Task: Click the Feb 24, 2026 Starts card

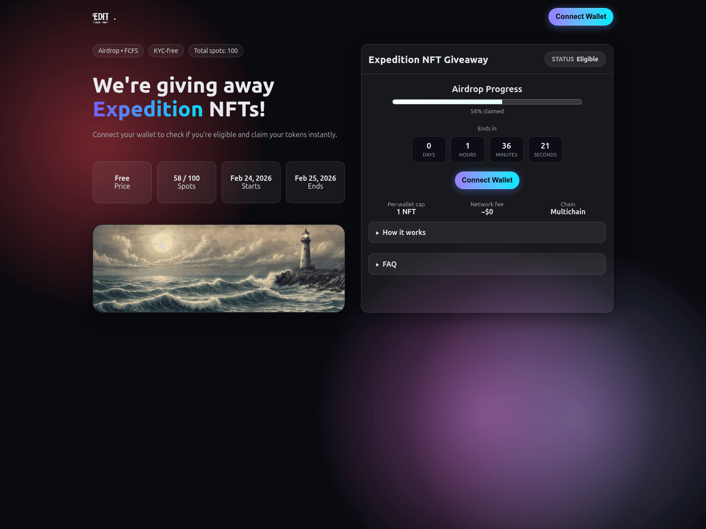Action: tap(251, 182)
